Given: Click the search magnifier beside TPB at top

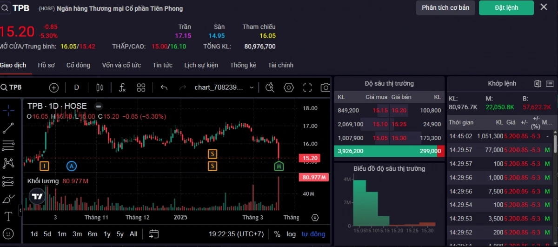Looking at the screenshot, I should click(x=5, y=8).
